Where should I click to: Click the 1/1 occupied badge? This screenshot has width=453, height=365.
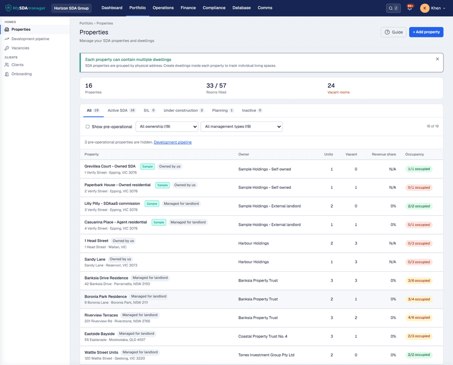(419, 169)
